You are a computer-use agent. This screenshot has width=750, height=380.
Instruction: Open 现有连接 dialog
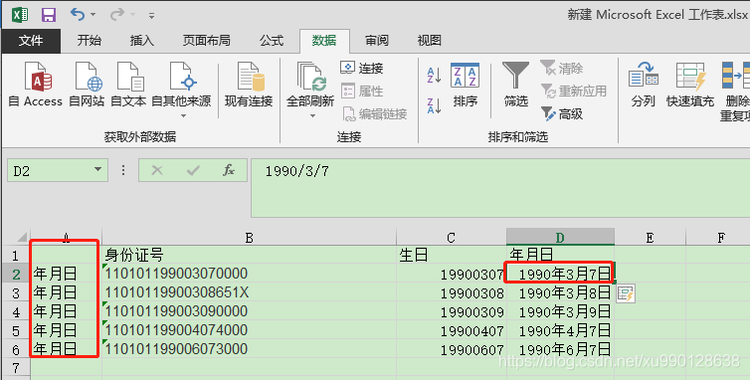point(250,85)
